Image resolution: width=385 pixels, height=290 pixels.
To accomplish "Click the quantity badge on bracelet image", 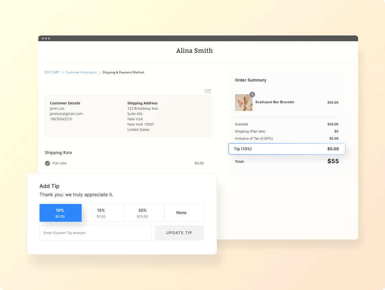I will 252,94.
